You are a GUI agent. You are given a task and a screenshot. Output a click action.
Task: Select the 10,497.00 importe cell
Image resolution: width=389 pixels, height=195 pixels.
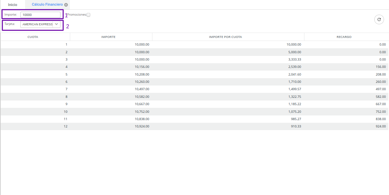click(111, 89)
